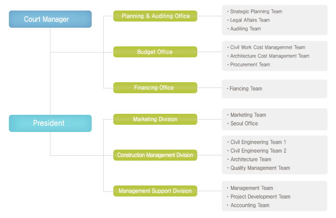Select the Management Support Division node
Viewport: 336px width, 218px height.
155,191
